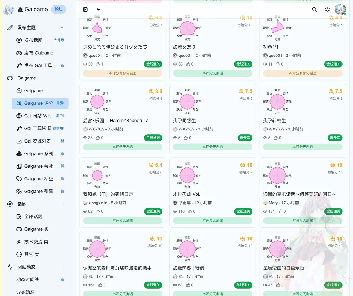This screenshot has height=296, width=353.
Task: Click thumbs-up on 甜蜜女友 3 card
Action: (x=188, y=64)
